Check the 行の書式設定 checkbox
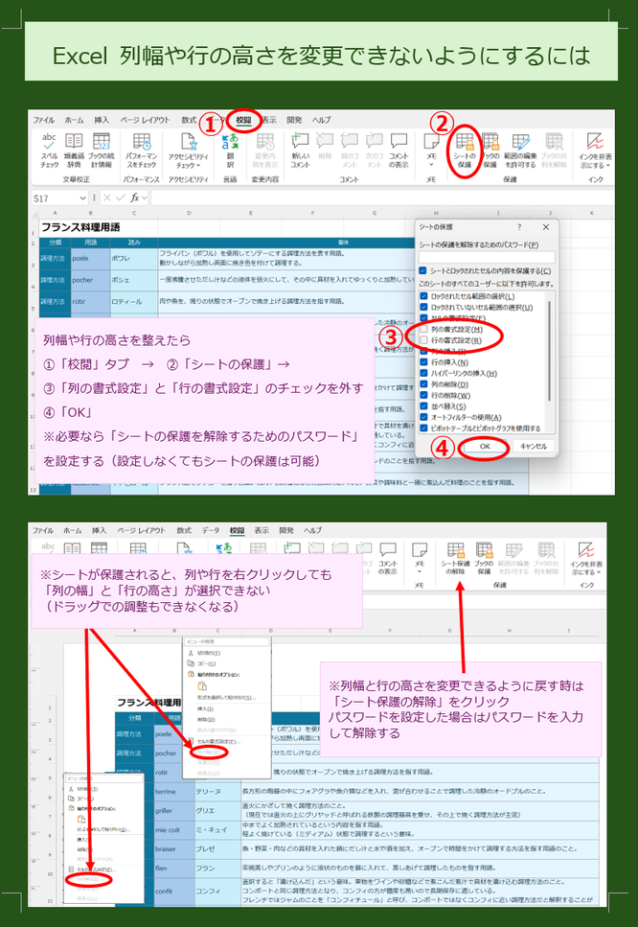638x927 pixels. 423,340
